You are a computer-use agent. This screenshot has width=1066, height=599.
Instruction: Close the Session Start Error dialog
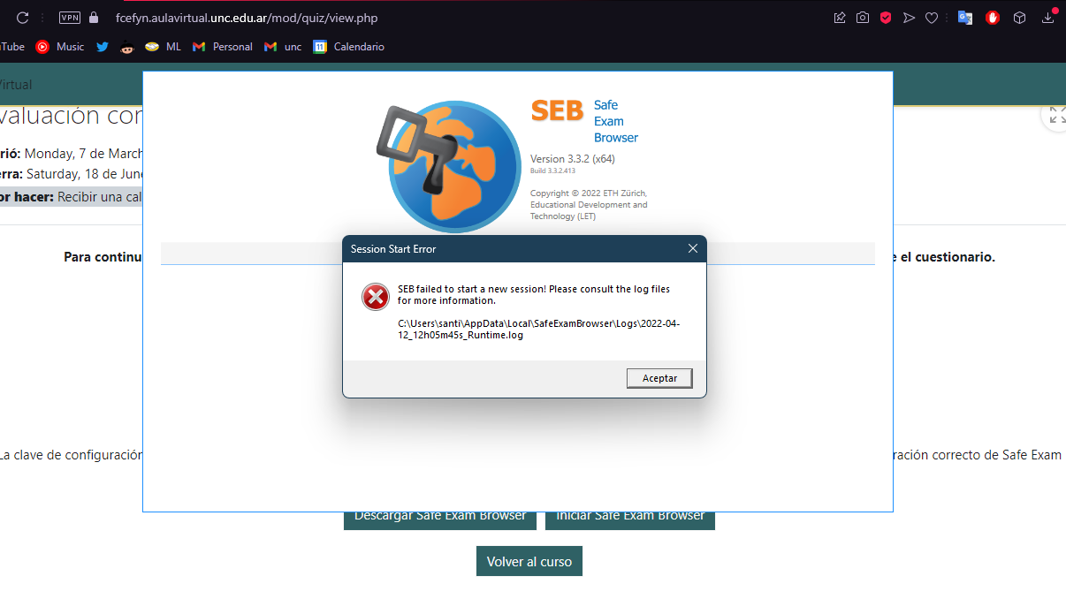pos(693,249)
